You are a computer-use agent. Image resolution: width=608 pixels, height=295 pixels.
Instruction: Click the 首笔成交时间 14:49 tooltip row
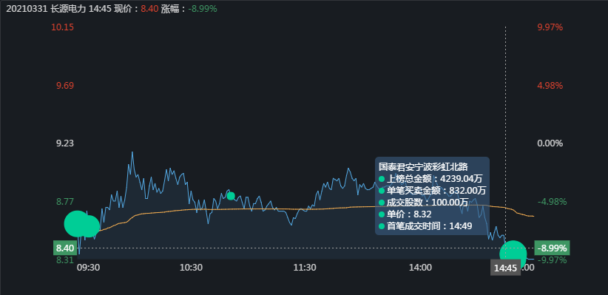coord(425,226)
